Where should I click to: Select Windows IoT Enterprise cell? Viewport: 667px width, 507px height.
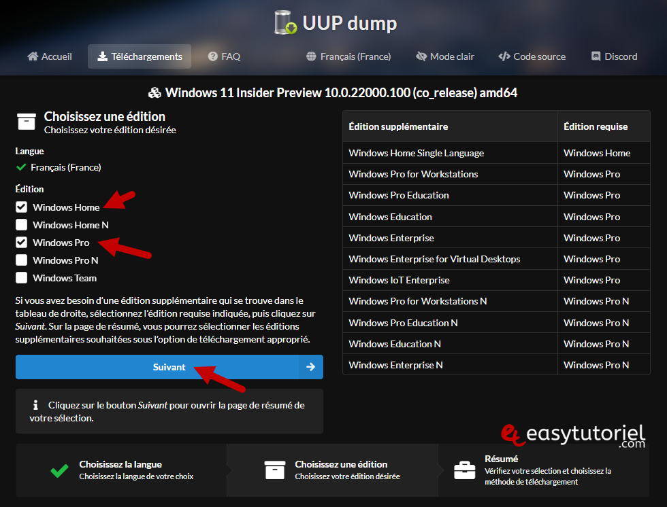coord(450,280)
